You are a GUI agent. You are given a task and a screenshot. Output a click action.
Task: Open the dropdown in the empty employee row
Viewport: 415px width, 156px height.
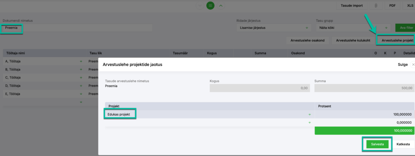click(81, 102)
